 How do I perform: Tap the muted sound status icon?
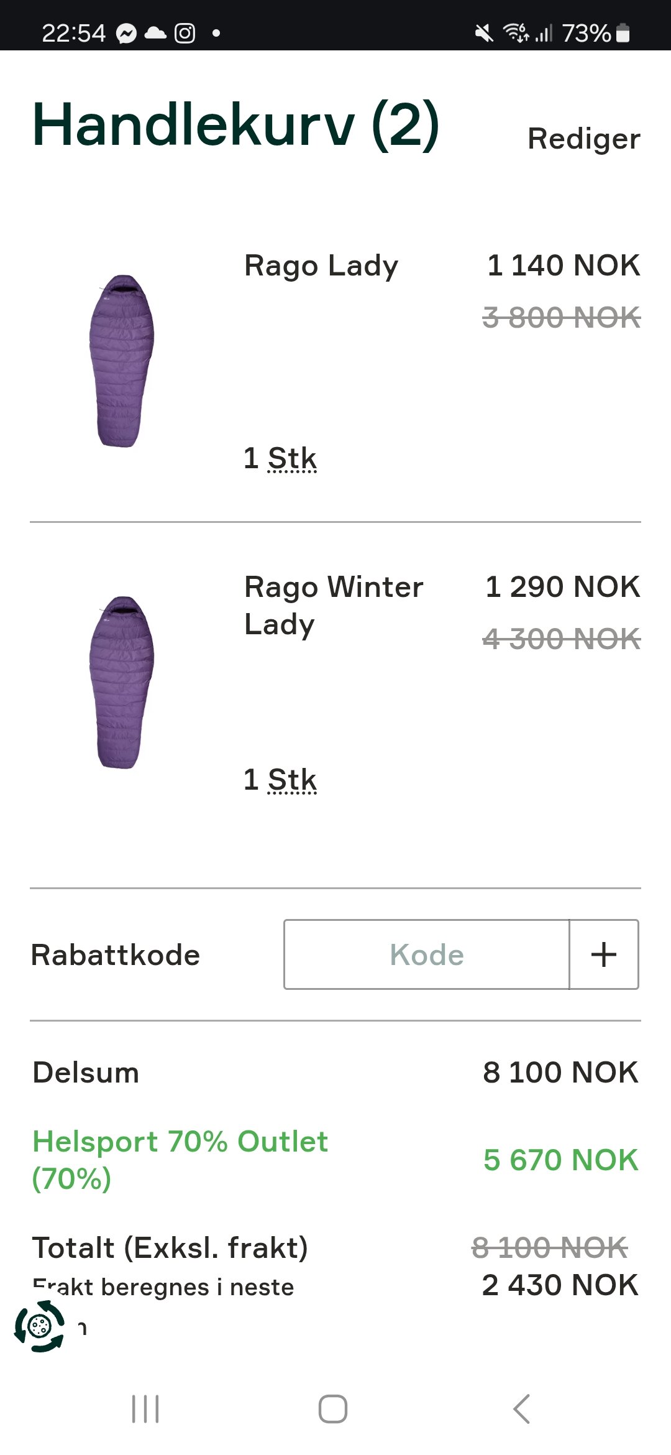coord(484,33)
